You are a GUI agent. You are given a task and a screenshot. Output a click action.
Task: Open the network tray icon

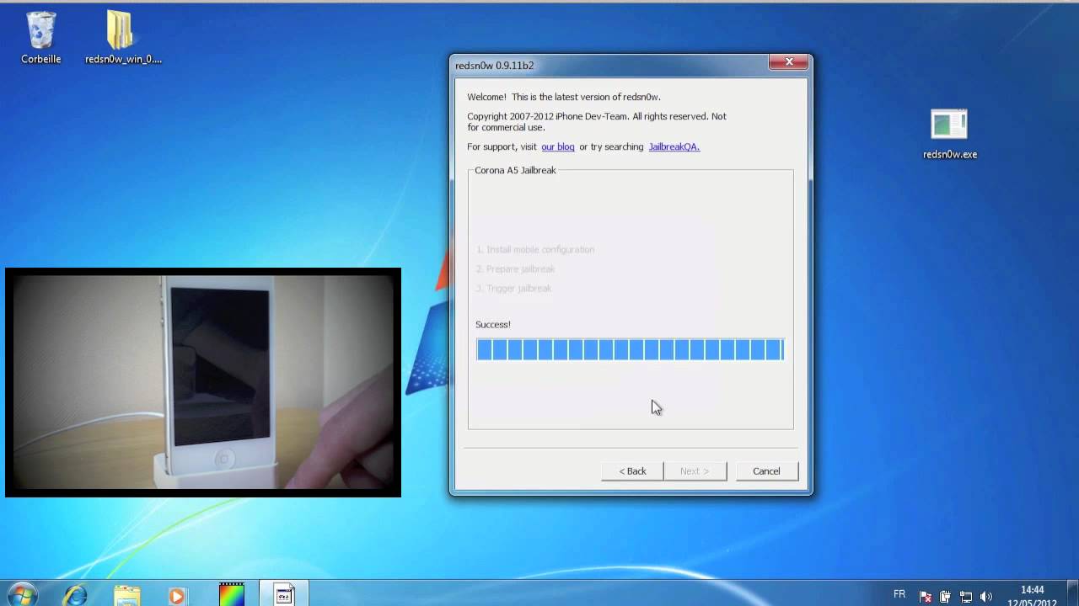point(966,597)
